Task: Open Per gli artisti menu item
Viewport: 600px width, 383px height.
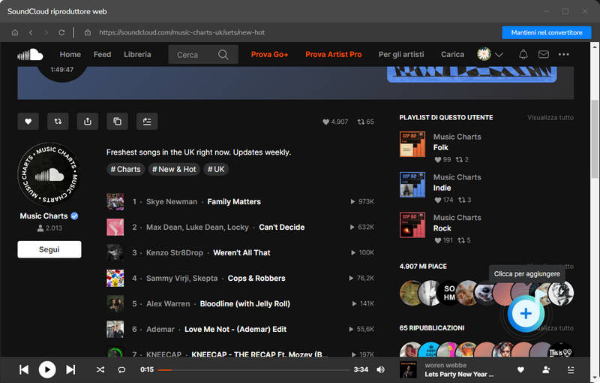Action: [x=401, y=54]
